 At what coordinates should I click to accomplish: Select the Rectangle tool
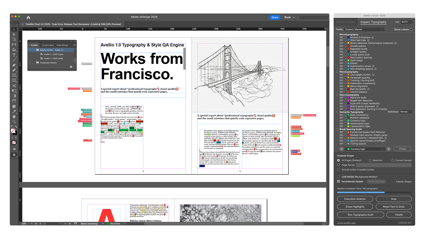pos(14,80)
